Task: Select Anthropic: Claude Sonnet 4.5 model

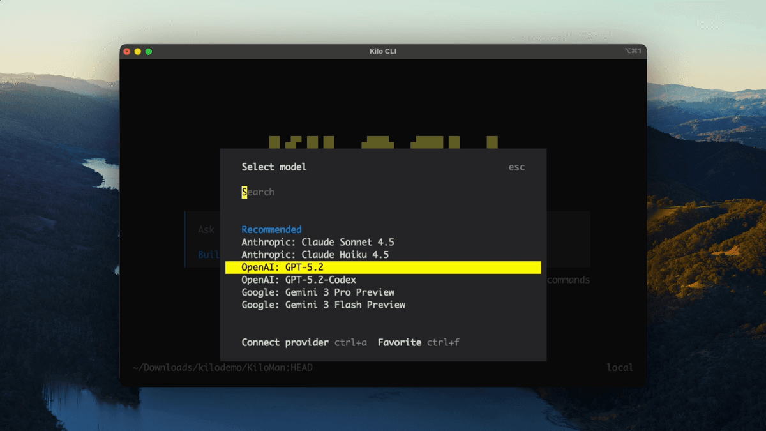Action: pyautogui.click(x=318, y=242)
